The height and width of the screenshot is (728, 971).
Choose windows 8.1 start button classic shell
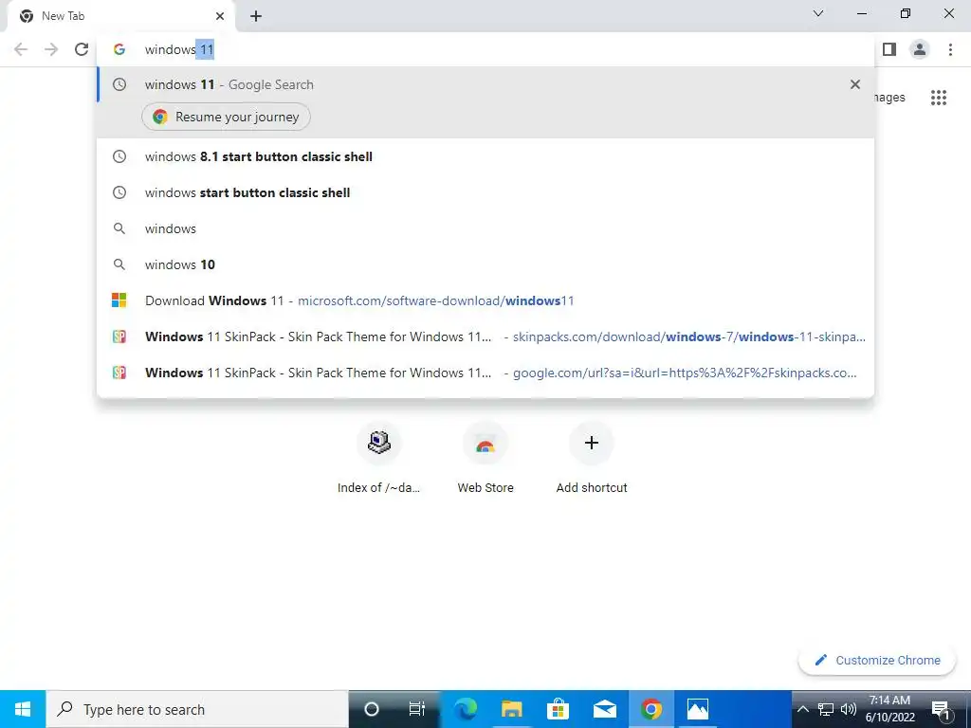point(485,156)
